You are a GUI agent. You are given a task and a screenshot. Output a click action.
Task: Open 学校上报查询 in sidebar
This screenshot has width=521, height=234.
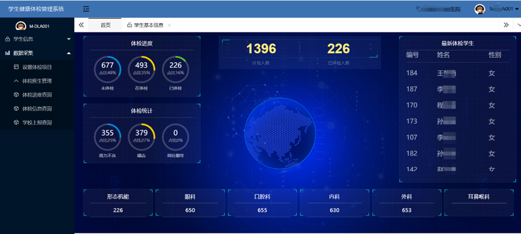tap(37, 123)
